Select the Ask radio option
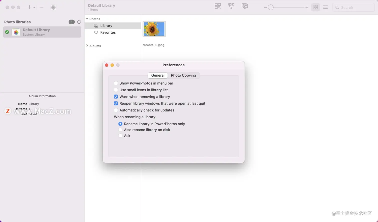 120,136
